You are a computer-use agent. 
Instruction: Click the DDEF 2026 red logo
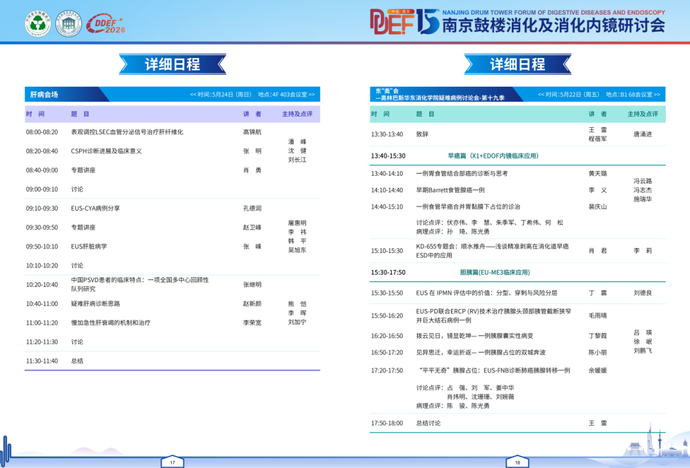tap(105, 24)
